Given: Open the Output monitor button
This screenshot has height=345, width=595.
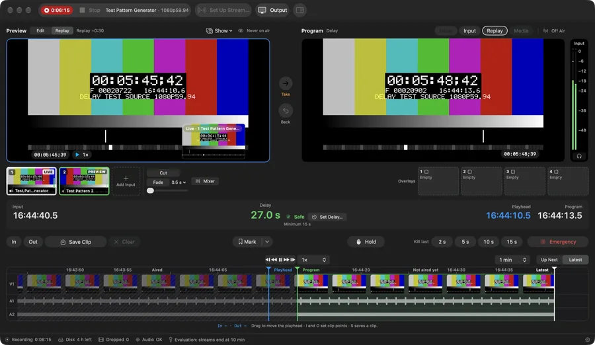Looking at the screenshot, I should click(272, 11).
